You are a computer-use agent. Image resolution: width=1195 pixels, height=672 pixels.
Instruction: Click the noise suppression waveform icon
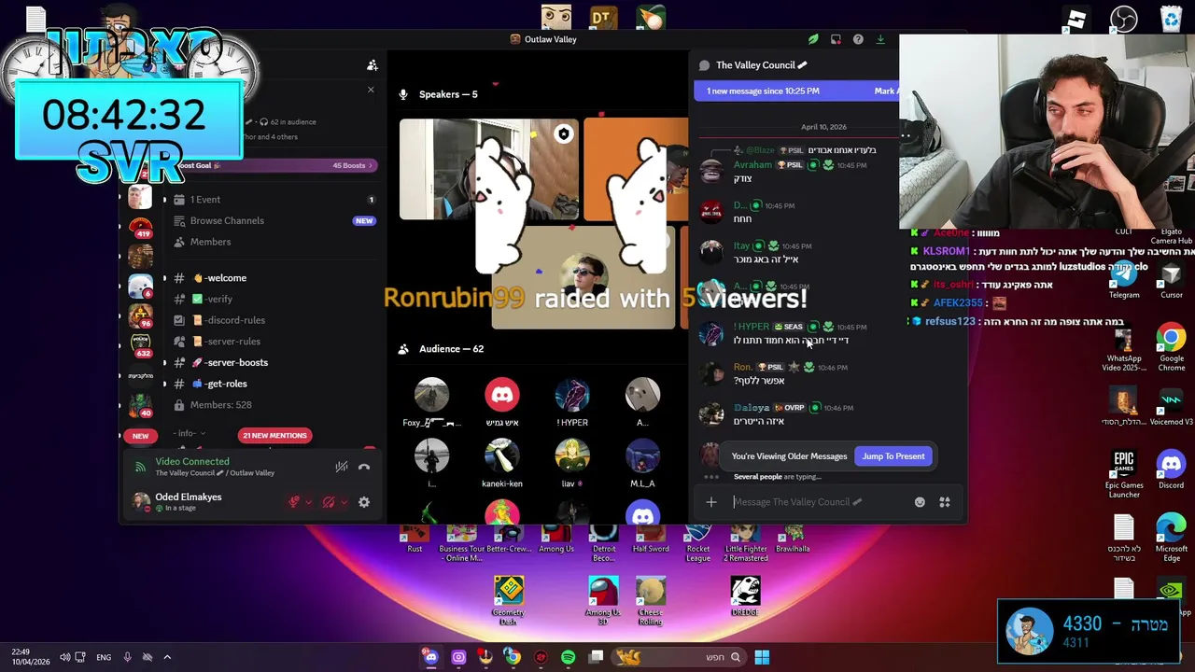coord(342,467)
